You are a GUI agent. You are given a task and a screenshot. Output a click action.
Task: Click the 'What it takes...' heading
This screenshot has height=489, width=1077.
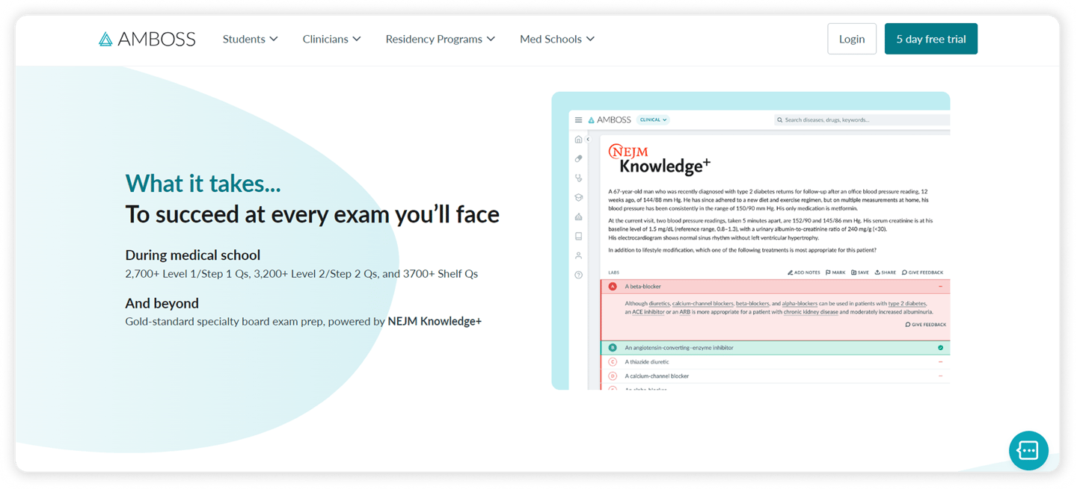click(x=203, y=183)
